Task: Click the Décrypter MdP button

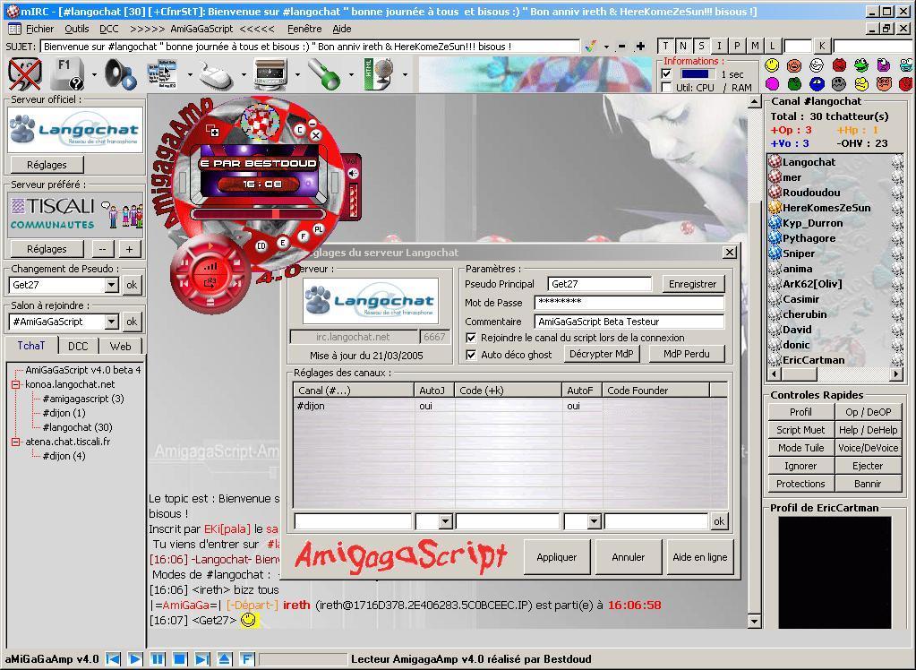Action: point(601,354)
